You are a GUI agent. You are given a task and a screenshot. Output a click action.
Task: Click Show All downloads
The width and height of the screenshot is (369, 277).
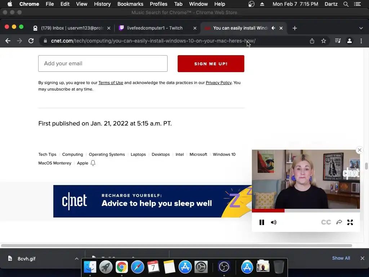tap(341, 258)
